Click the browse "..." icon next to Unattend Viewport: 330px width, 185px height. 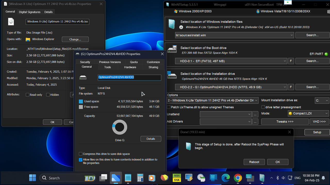click(255, 114)
